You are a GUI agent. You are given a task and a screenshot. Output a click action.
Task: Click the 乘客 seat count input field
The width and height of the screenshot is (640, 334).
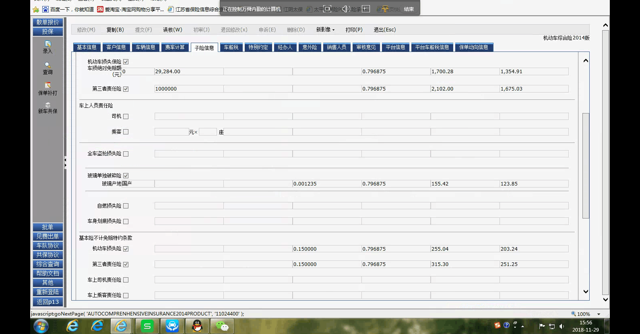(x=208, y=132)
